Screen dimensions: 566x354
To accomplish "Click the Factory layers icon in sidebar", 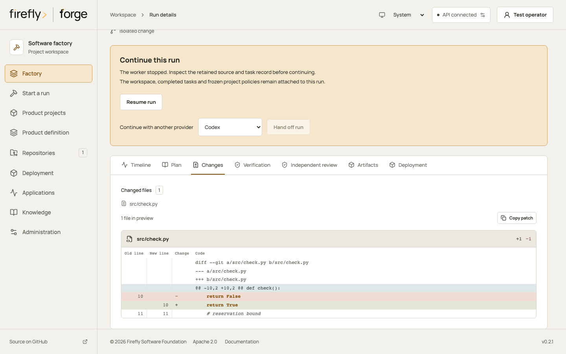I will [x=14, y=74].
